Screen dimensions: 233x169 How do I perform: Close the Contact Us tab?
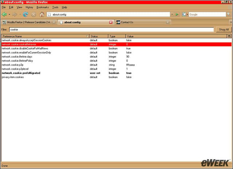click(x=167, y=22)
